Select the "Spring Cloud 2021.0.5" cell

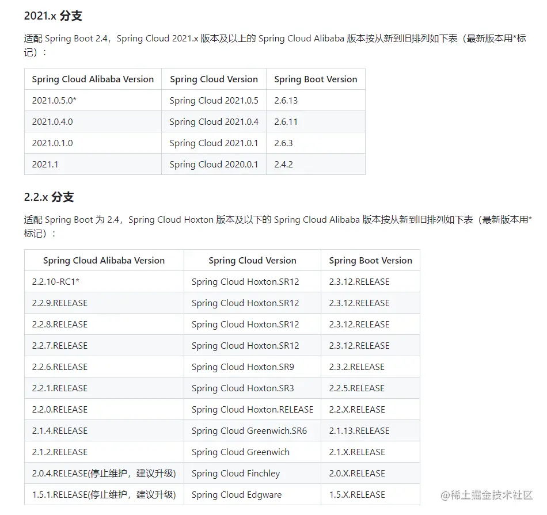[x=214, y=101]
